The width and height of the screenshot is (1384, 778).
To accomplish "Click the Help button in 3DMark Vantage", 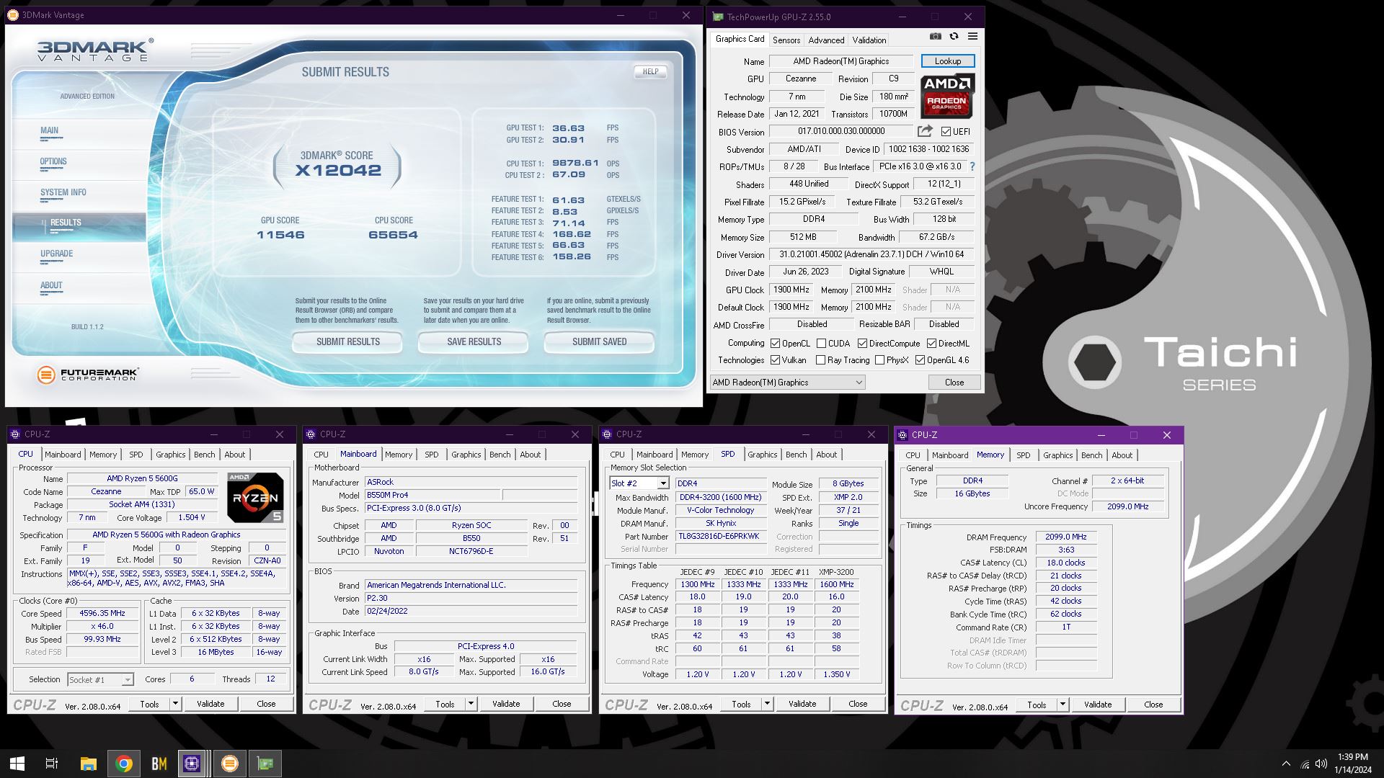I will point(650,71).
